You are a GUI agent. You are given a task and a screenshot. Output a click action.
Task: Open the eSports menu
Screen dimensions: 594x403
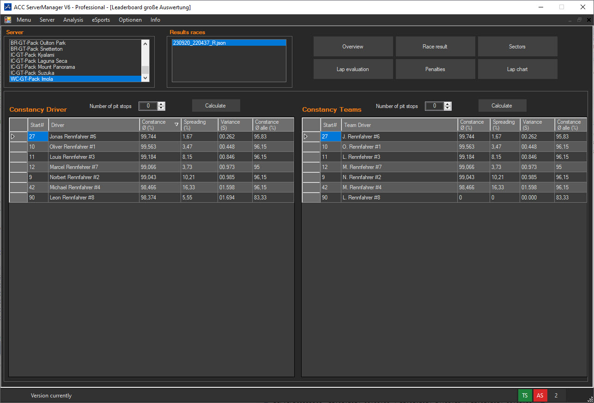101,20
